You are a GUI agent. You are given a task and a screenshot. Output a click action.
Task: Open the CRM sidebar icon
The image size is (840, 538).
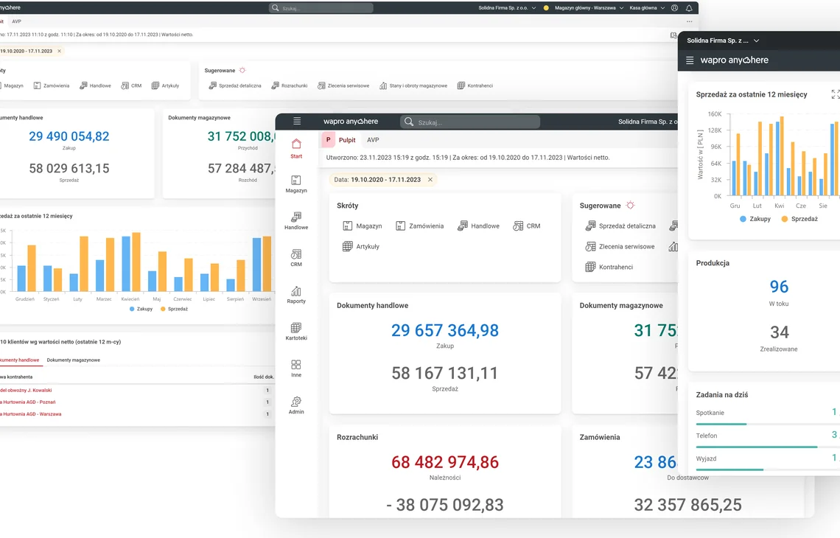pyautogui.click(x=296, y=258)
